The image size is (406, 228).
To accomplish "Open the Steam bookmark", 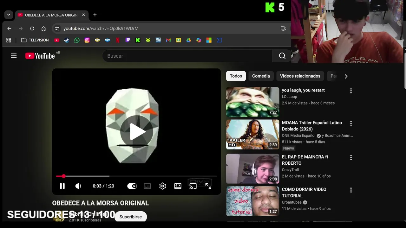I will [x=67, y=40].
